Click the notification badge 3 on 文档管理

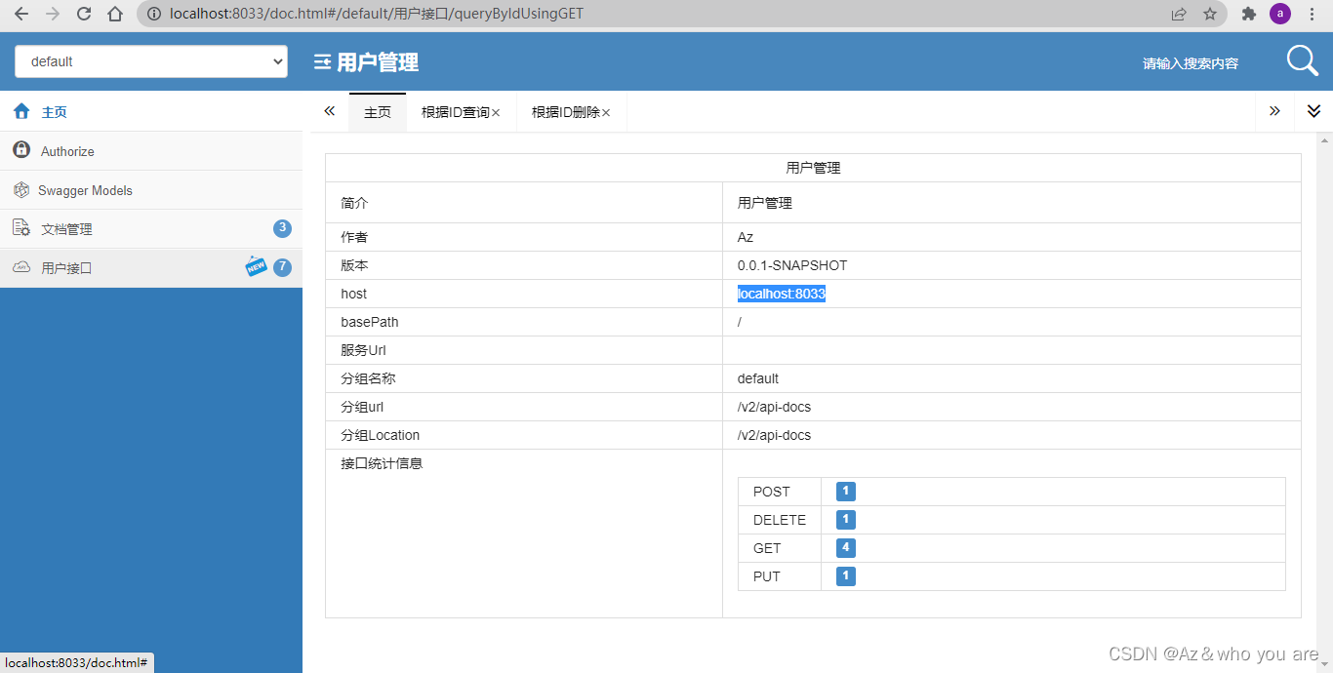tap(282, 228)
